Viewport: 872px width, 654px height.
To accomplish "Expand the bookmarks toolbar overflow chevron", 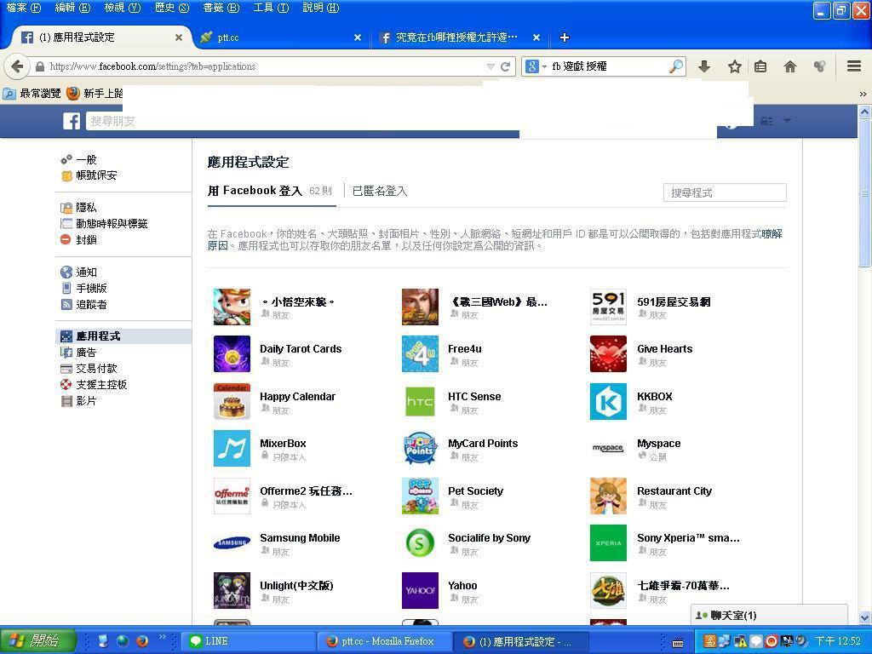I will [x=862, y=94].
